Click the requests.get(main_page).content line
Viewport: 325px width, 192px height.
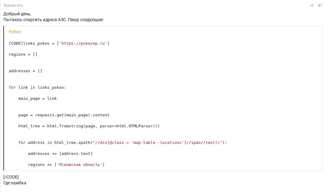[64, 115]
